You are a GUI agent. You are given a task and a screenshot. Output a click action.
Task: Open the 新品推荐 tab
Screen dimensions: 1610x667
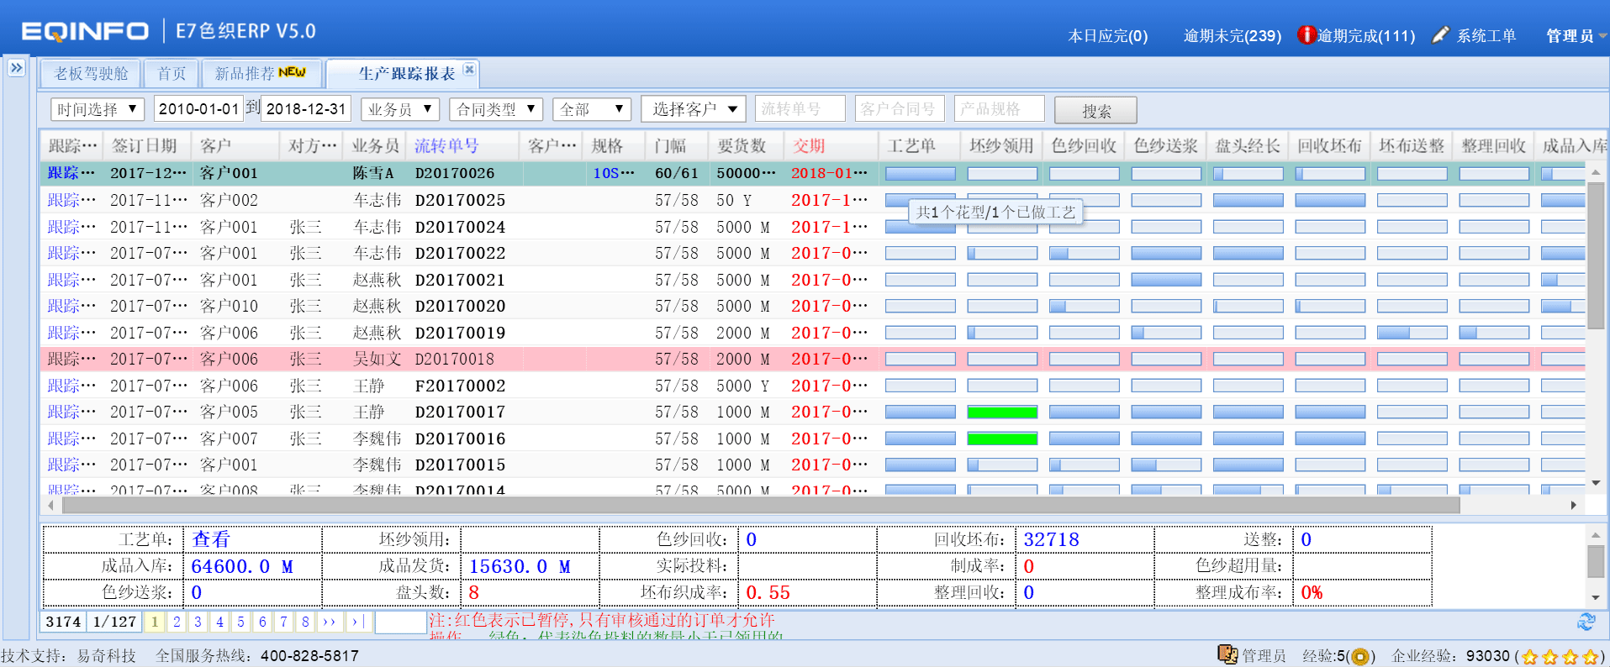261,73
